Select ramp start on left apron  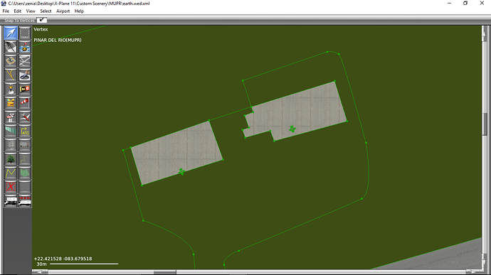pyautogui.click(x=181, y=171)
